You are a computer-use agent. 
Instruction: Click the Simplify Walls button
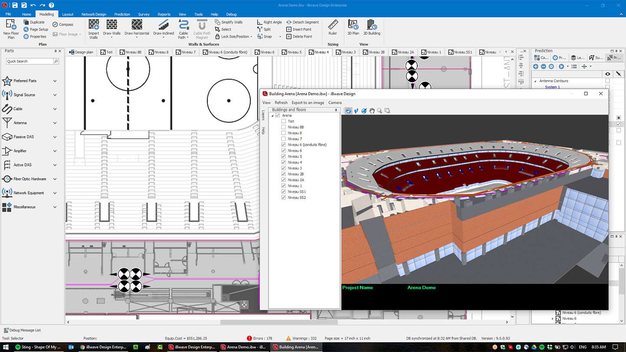pyautogui.click(x=229, y=22)
